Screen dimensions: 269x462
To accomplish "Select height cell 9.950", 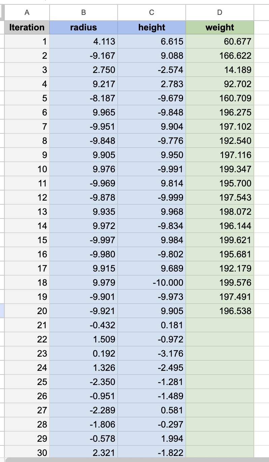I will pyautogui.click(x=152, y=155).
